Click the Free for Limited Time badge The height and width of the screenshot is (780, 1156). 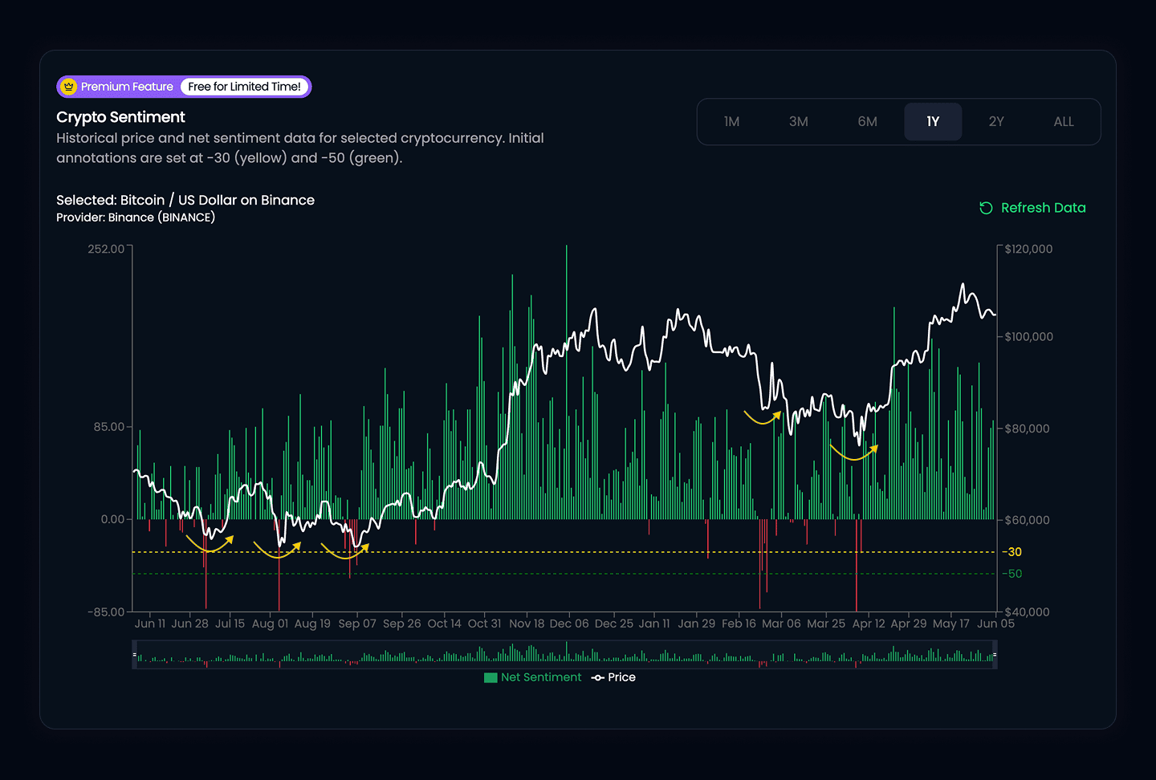coord(244,87)
